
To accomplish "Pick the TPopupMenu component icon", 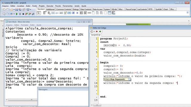I will click(x=49, y=13).
